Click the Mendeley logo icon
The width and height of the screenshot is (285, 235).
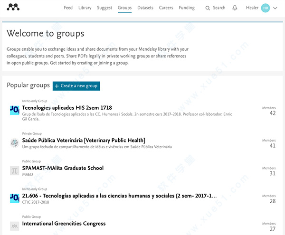(x=13, y=7)
